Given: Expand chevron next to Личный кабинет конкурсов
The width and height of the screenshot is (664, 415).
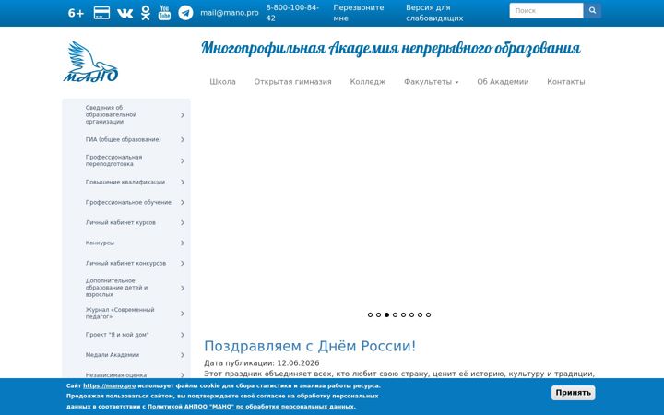Looking at the screenshot, I should pyautogui.click(x=183, y=264).
